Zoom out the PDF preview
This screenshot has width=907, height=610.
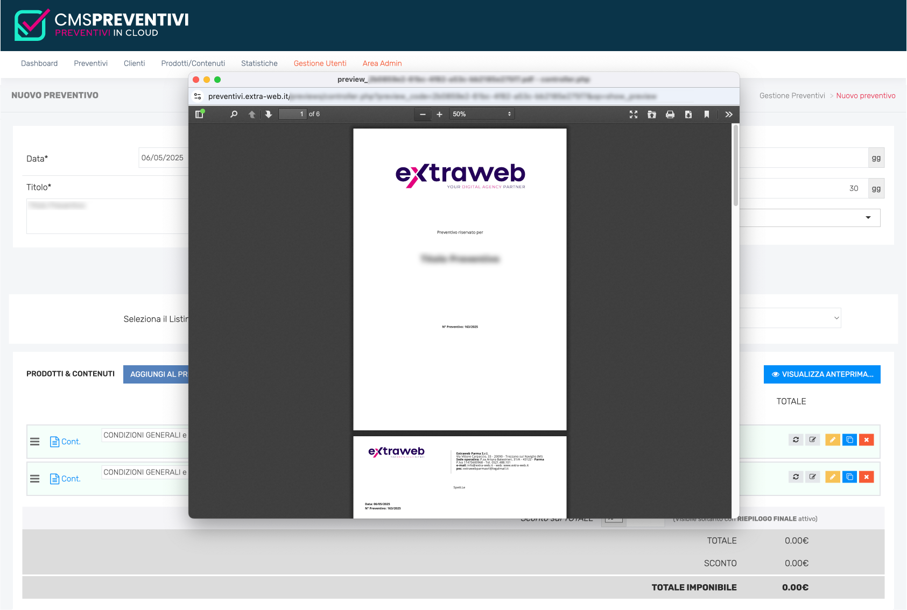point(423,114)
